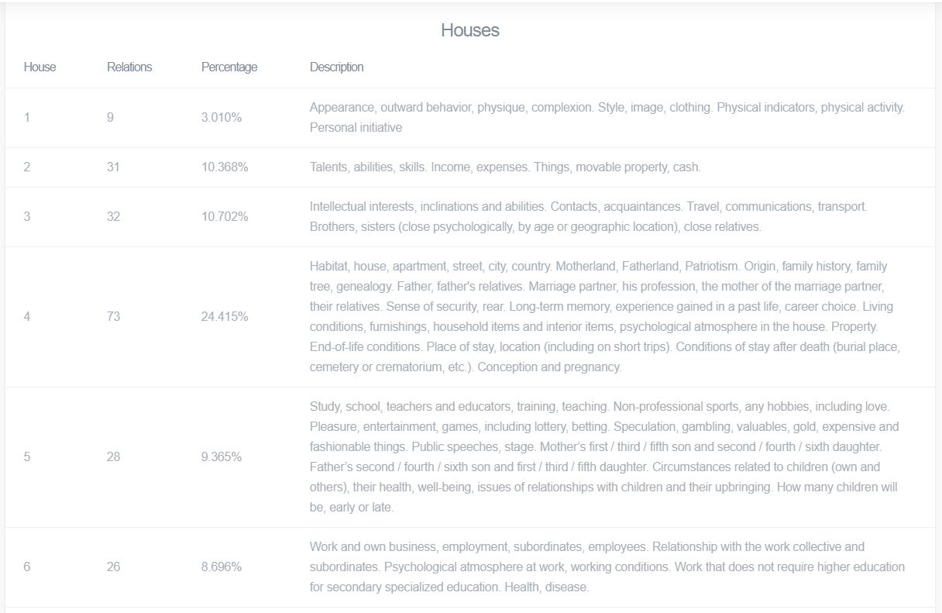942x613 pixels.
Task: Select the Percentage column header
Action: click(229, 67)
